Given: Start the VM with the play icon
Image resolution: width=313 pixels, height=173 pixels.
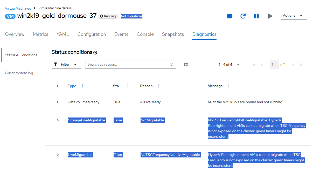Looking at the screenshot, I should pyautogui.click(x=270, y=16).
